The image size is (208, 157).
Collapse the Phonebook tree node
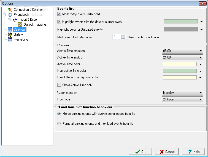pyautogui.click(x=4, y=15)
